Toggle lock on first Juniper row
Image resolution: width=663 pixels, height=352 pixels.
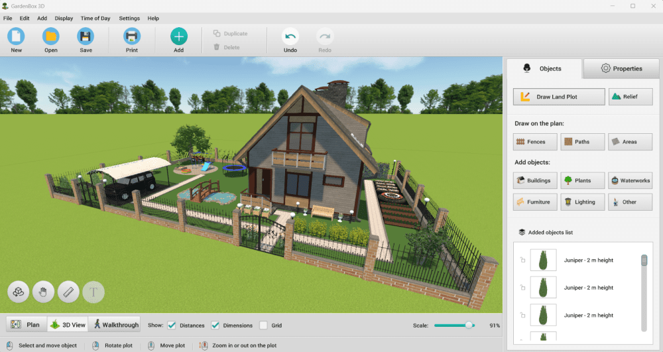[x=522, y=260]
